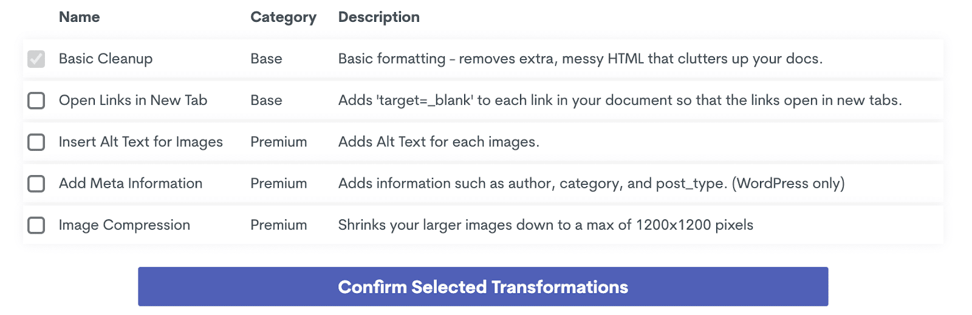
Task: Click the Image Compression row name
Action: [x=125, y=225]
